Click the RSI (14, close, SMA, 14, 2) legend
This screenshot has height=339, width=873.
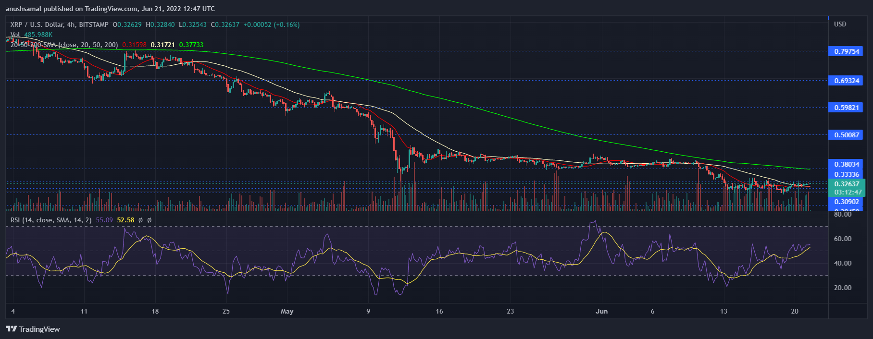click(x=51, y=220)
